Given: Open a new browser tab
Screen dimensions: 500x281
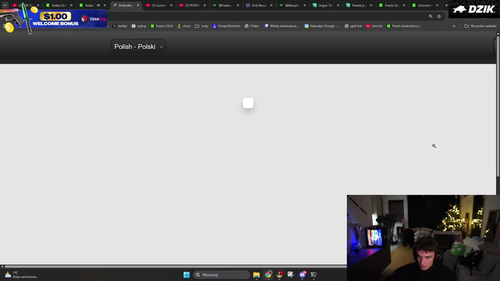Looking at the screenshot, I should 446,5.
